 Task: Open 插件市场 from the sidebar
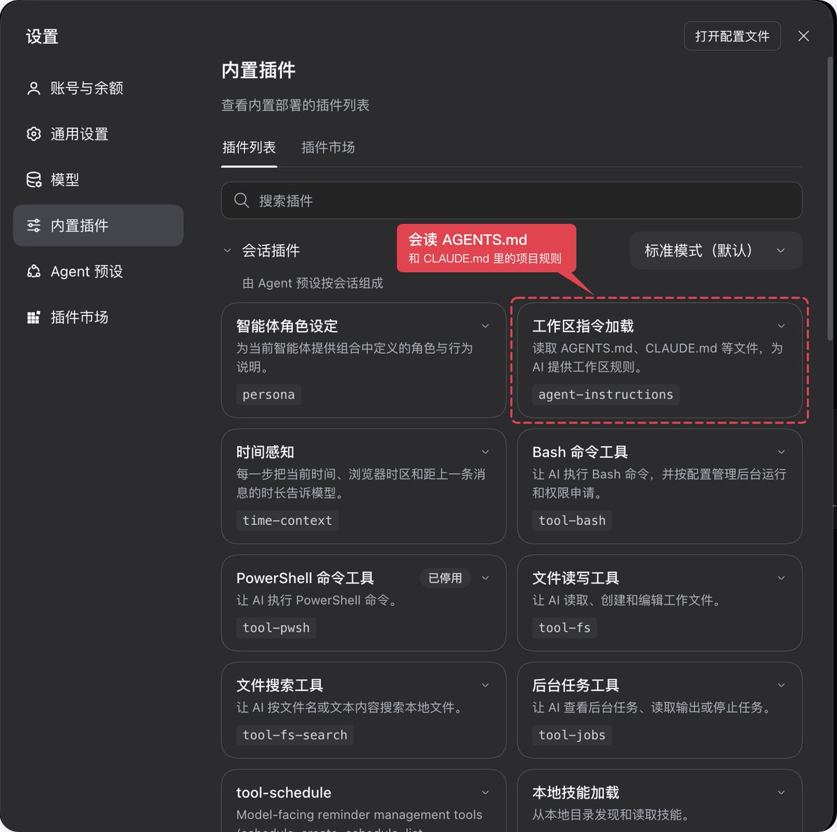click(x=98, y=318)
